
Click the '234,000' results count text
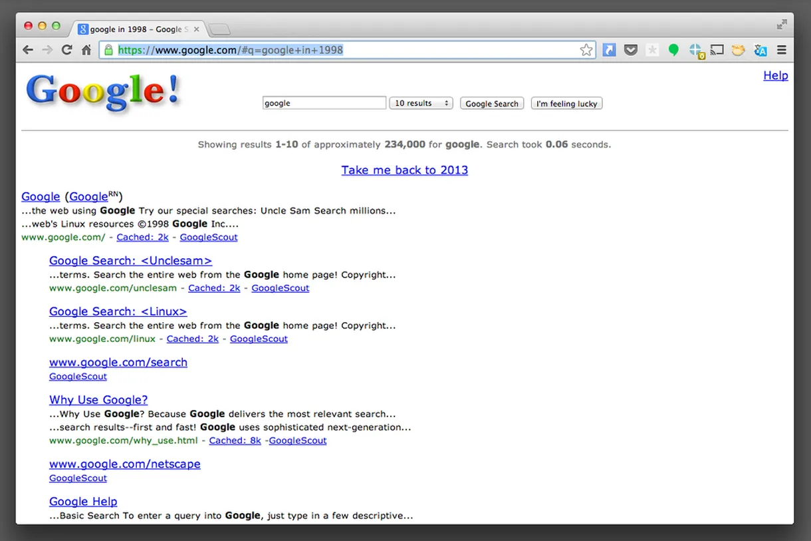click(405, 144)
